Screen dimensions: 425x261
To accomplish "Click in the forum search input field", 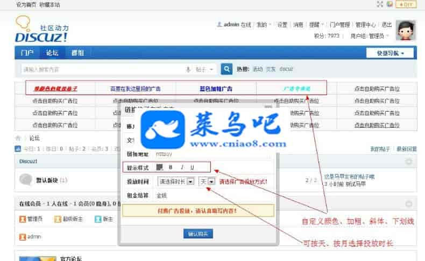I will (x=102, y=69).
